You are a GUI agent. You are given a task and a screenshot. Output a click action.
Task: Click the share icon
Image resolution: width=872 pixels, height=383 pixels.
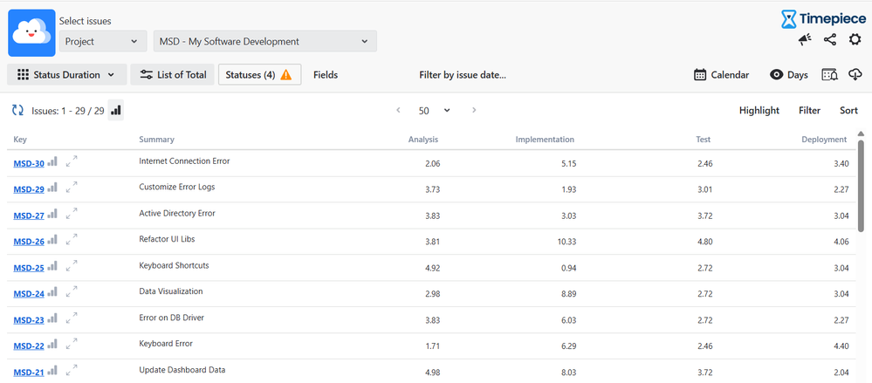830,39
